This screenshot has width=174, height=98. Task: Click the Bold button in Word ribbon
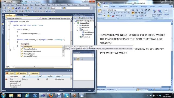coord(108,13)
